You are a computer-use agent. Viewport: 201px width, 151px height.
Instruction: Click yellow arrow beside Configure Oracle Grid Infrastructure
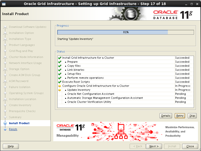pos(60,86)
